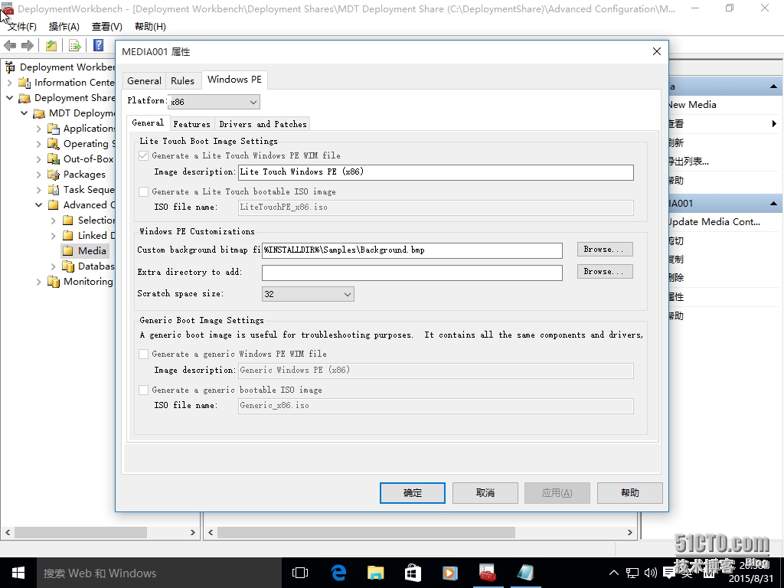Image resolution: width=784 pixels, height=588 pixels.
Task: Click the Out-of-Box Drivers node icon
Action: 54,159
